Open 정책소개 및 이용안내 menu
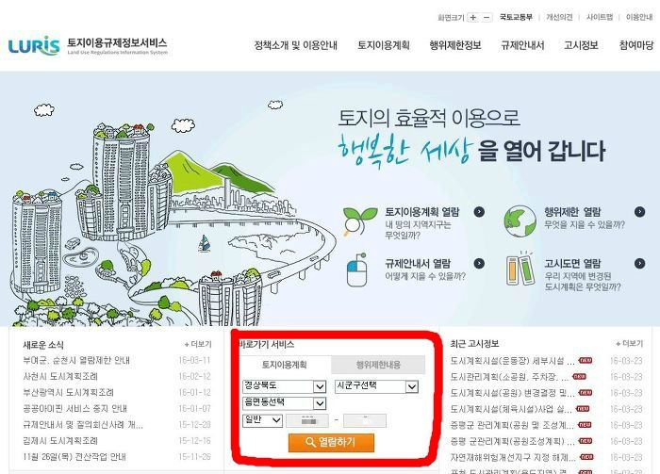Screen dimensions: 660x474 pyautogui.click(x=295, y=45)
